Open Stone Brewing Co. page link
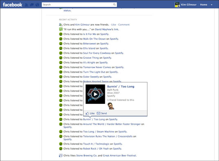This screenshot has width=219, height=161. (x=87, y=155)
